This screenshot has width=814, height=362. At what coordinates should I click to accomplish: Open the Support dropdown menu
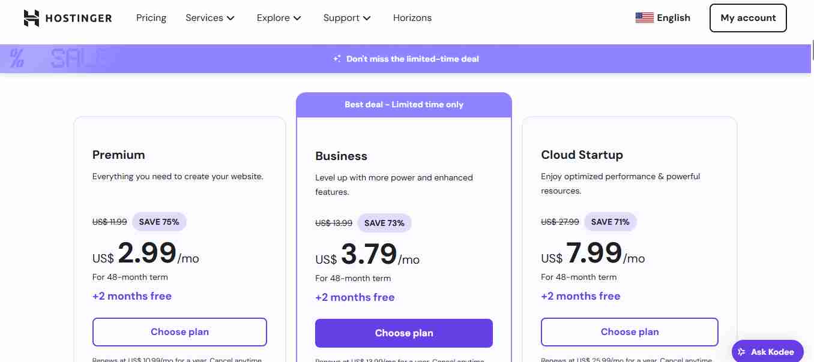coord(347,18)
